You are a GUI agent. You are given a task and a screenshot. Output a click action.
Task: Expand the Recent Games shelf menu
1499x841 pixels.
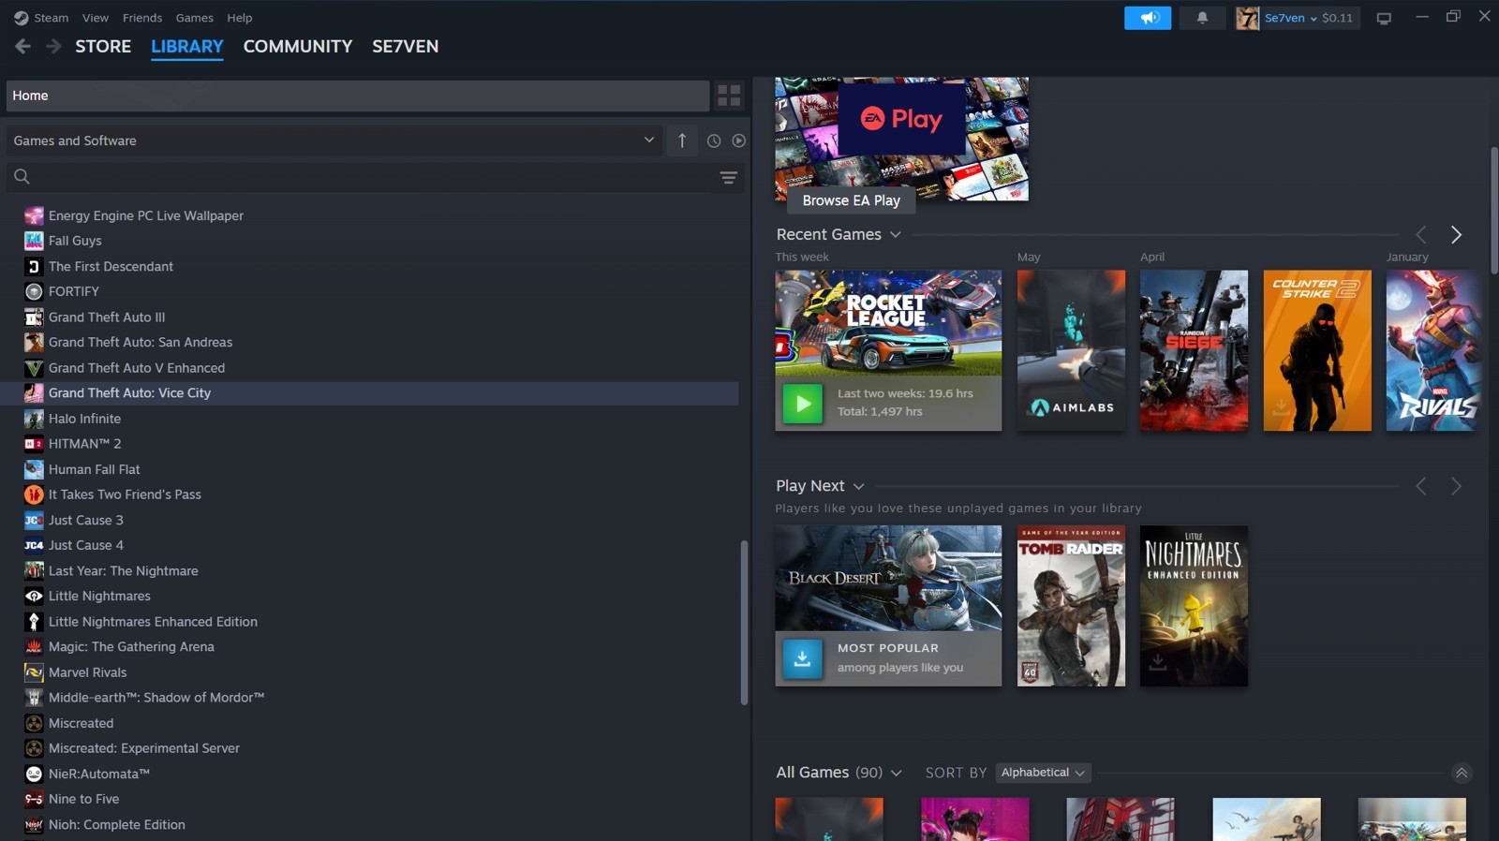coord(896,234)
